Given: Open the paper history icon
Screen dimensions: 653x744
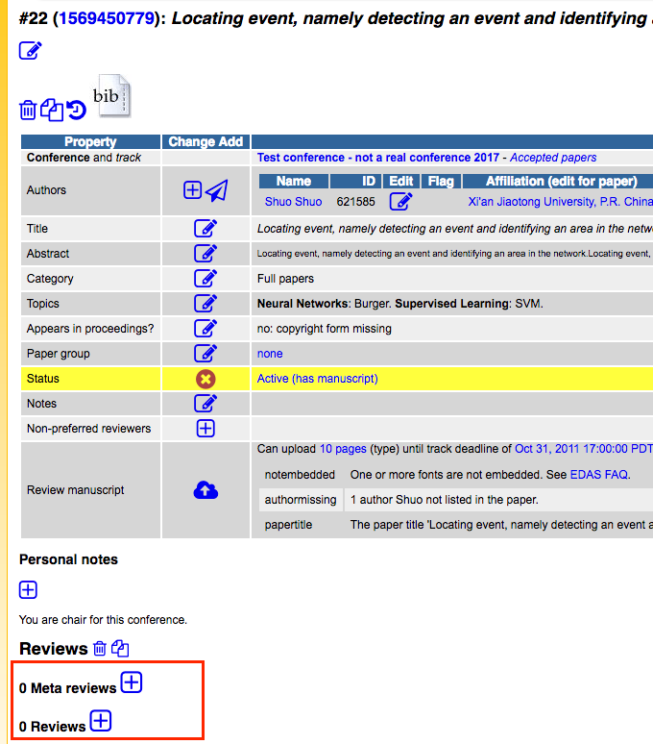Looking at the screenshot, I should (76, 111).
